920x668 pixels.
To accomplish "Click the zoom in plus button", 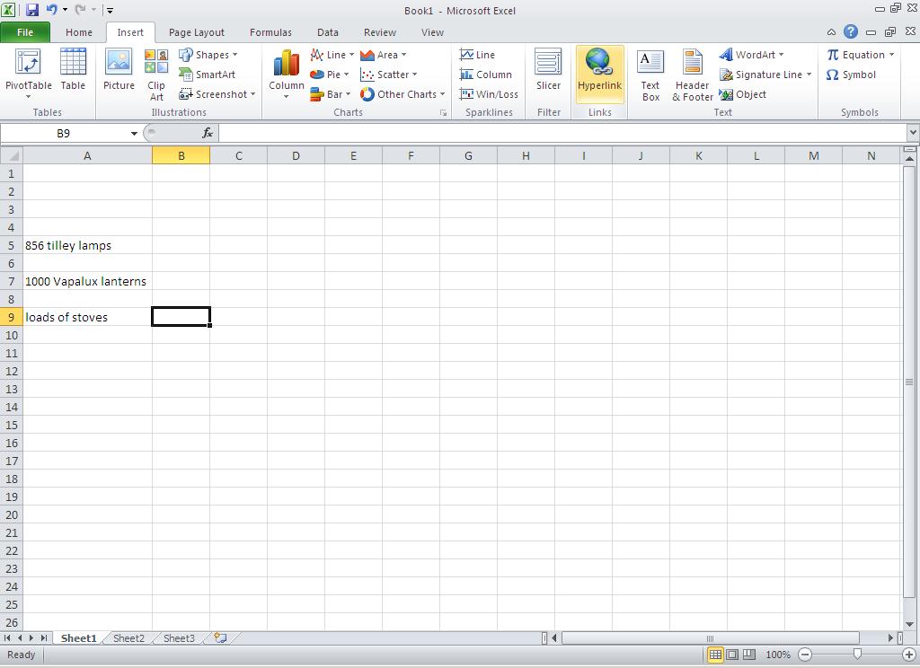I will tap(909, 655).
